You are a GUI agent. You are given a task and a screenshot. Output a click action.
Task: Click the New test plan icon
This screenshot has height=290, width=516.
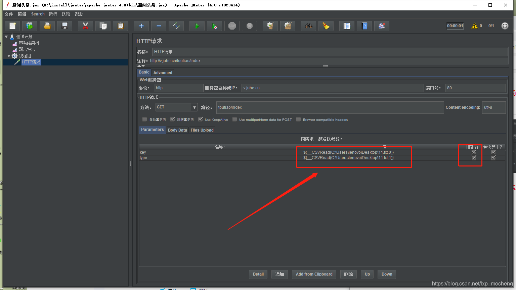(x=12, y=26)
